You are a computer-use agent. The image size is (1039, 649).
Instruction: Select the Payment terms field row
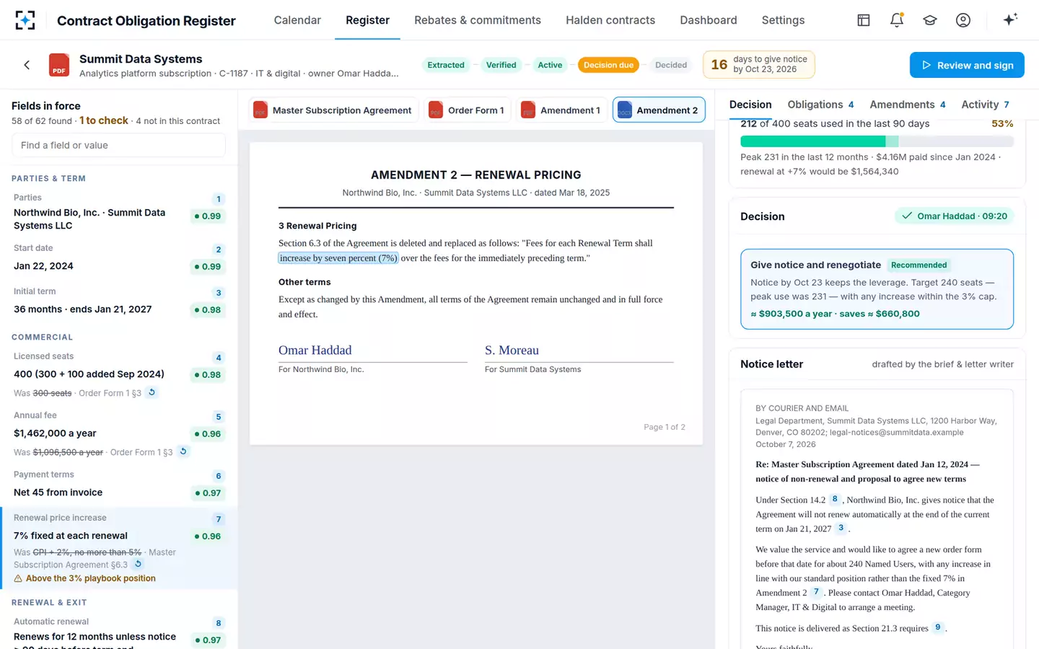tap(119, 484)
